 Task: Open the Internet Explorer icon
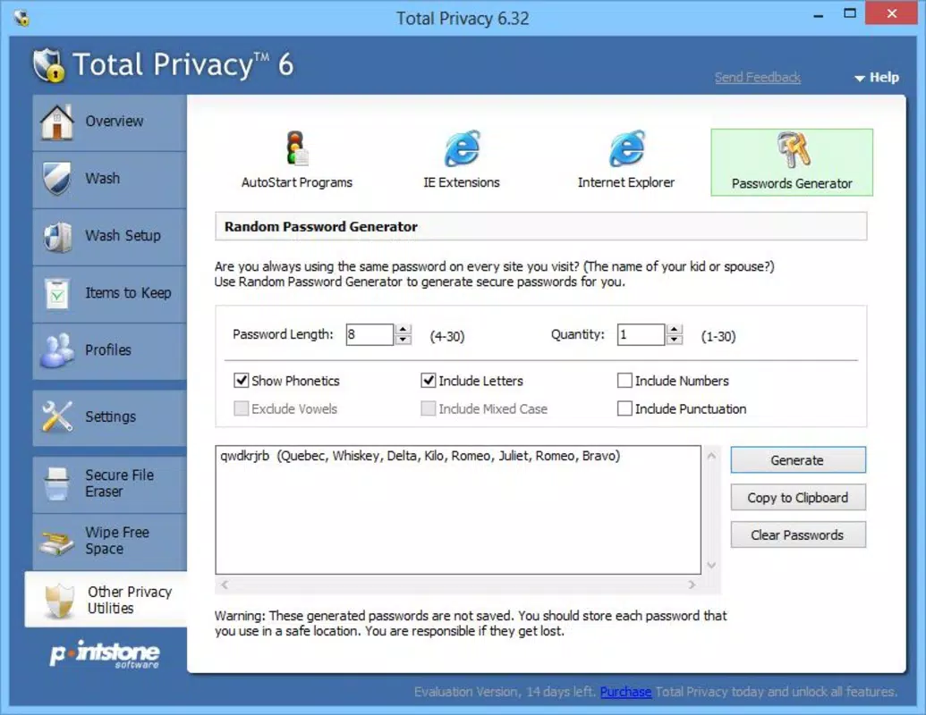click(626, 148)
